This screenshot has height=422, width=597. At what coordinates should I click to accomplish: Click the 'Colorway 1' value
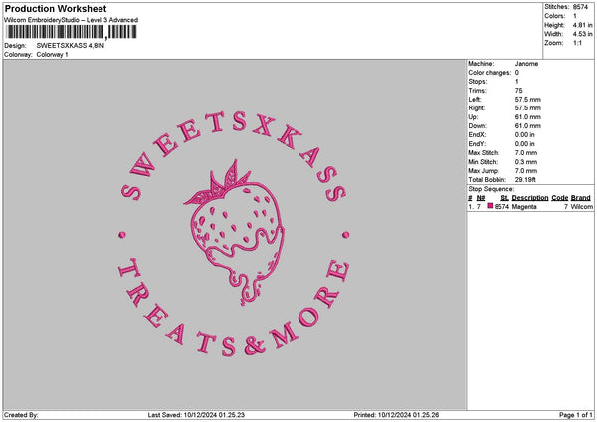[x=52, y=55]
